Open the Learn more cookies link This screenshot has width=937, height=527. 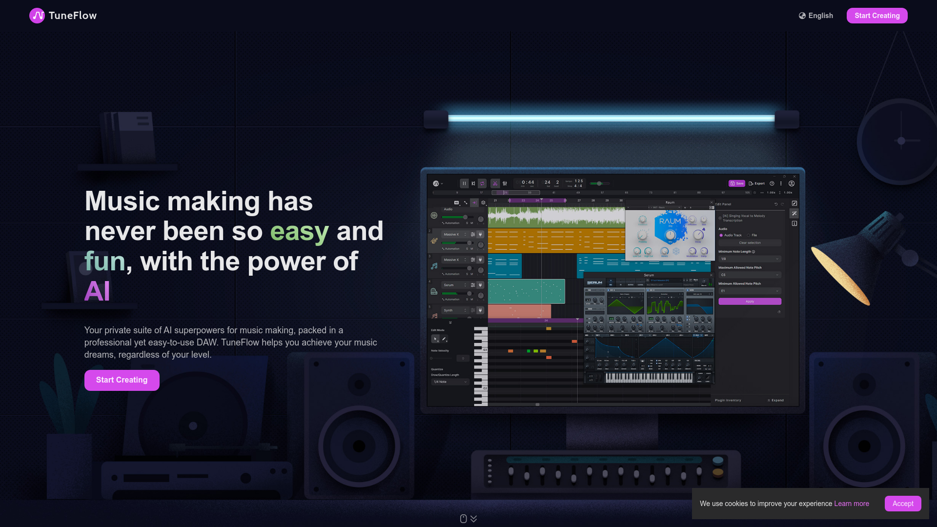point(851,504)
